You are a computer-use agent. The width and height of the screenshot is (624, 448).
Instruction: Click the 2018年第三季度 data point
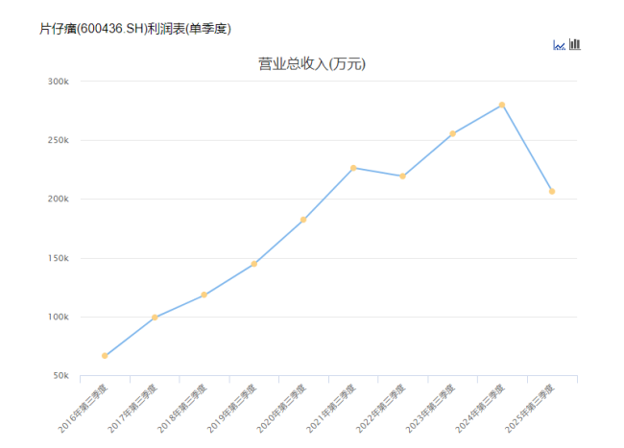(204, 295)
